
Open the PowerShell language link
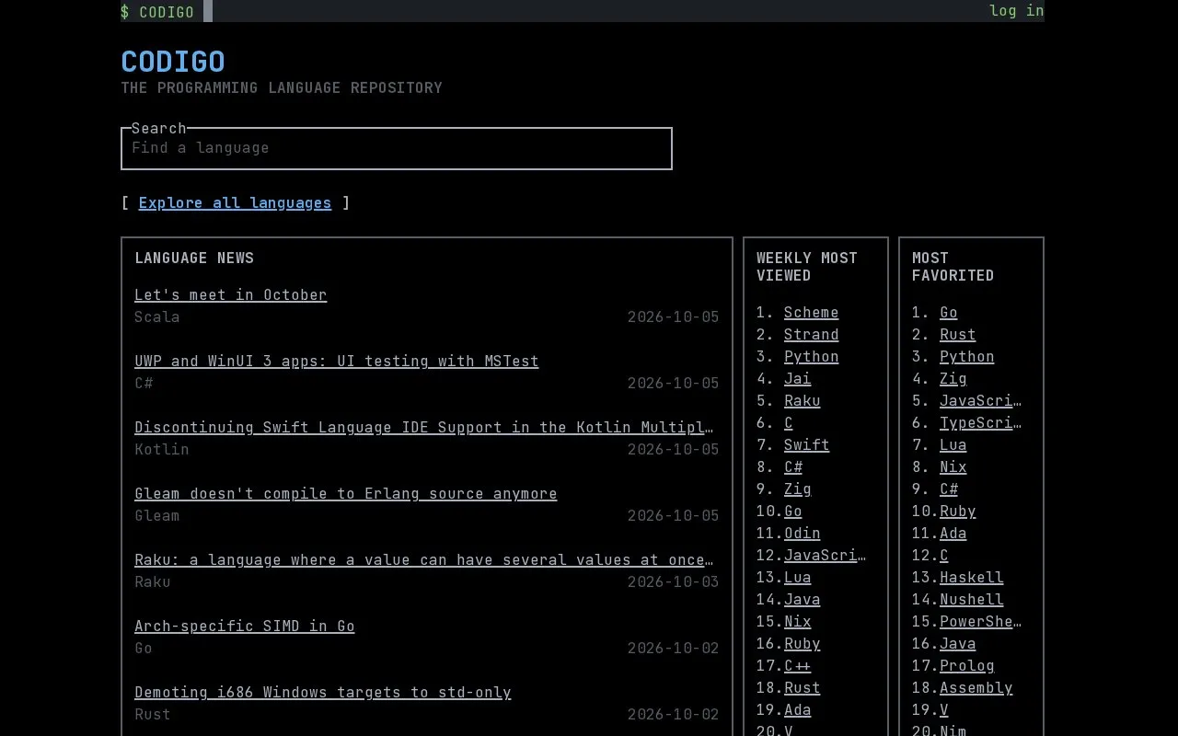click(980, 622)
